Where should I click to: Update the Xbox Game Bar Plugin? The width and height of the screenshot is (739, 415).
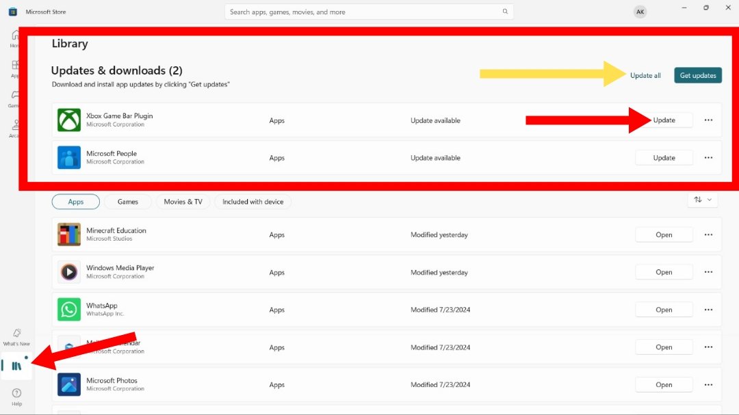point(664,120)
